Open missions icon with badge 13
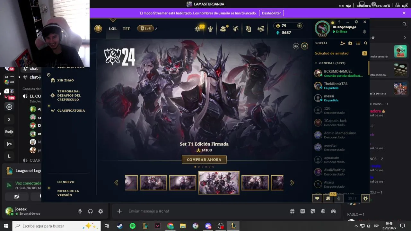 pyautogui.click(x=328, y=198)
